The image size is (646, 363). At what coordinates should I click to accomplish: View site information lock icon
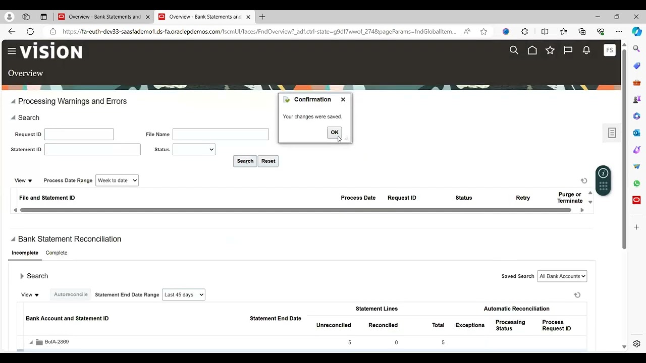pyautogui.click(x=52, y=31)
